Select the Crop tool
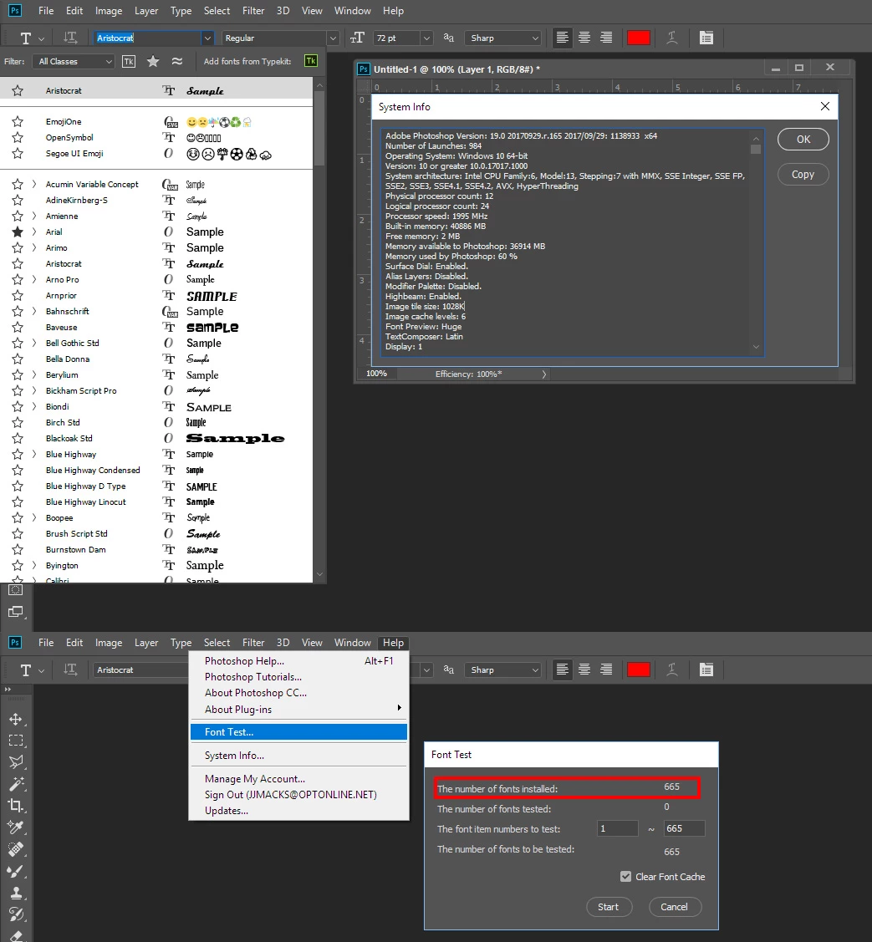Image resolution: width=872 pixels, height=942 pixels. [x=16, y=806]
